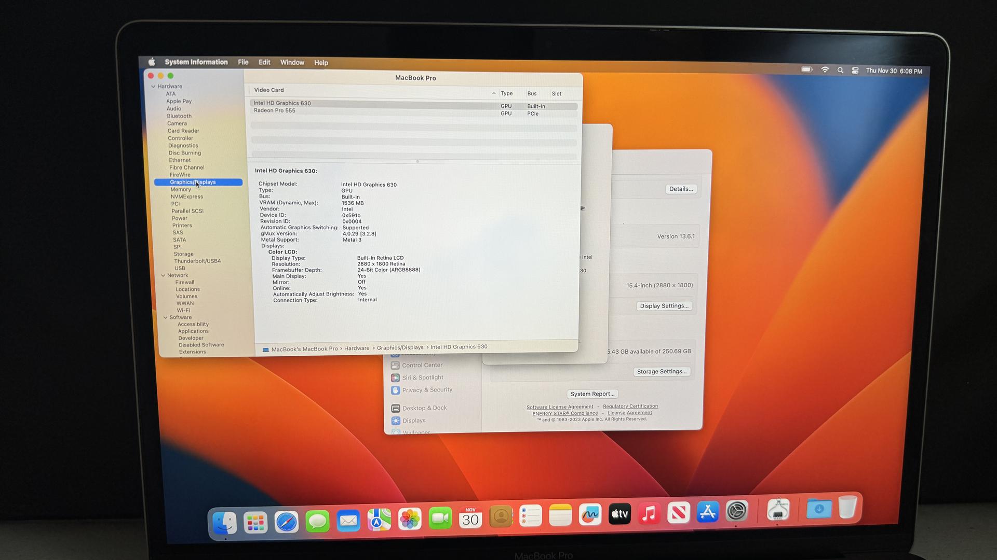Collapse the Hardware section in sidebar
The width and height of the screenshot is (997, 560).
153,86
